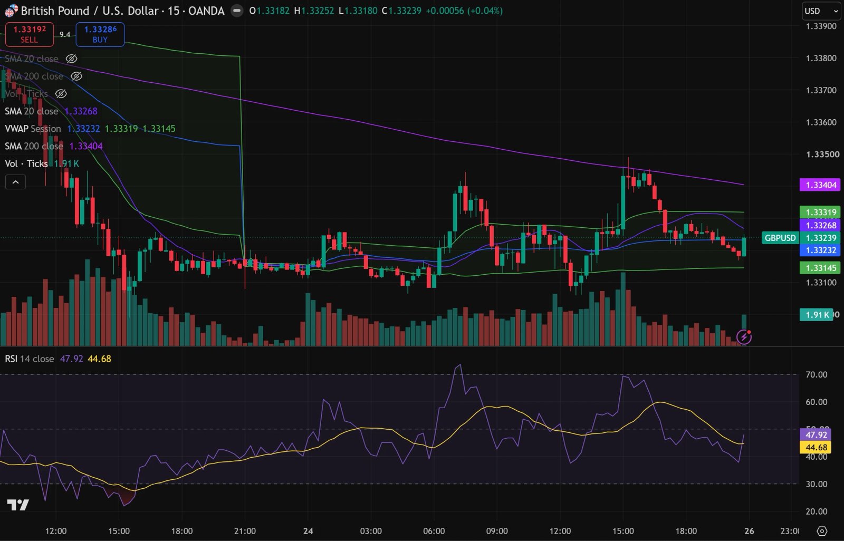Click the +0.00056 (+0.04%) change value

pyautogui.click(x=464, y=11)
